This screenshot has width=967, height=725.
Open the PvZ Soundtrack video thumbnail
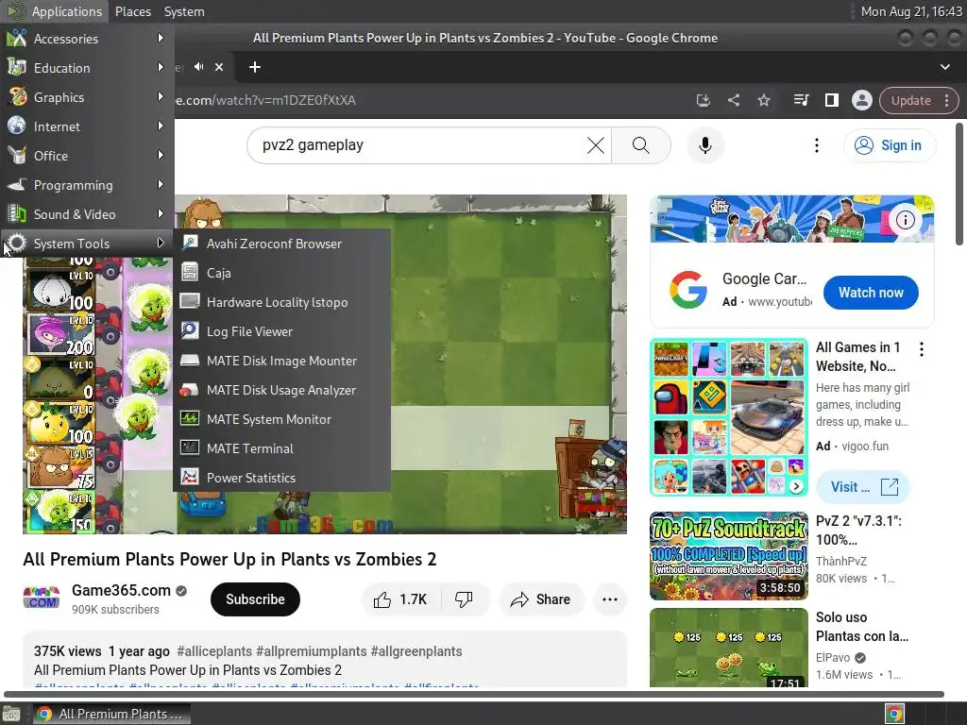728,555
